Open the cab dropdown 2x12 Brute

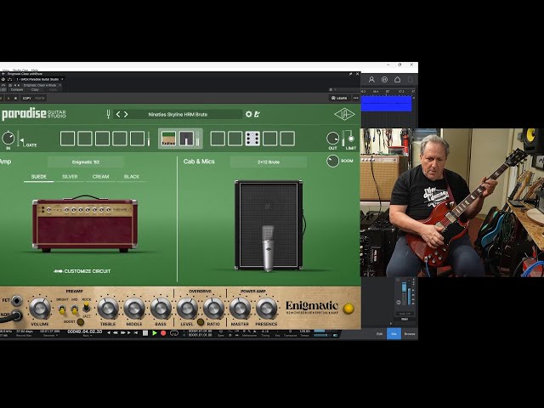pos(269,162)
